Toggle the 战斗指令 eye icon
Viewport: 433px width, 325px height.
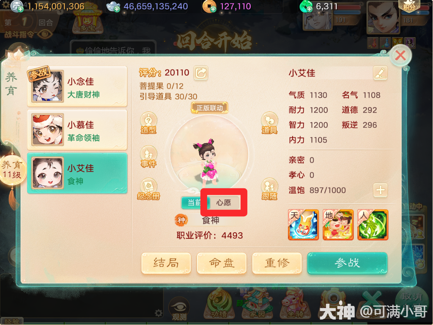click(x=45, y=35)
